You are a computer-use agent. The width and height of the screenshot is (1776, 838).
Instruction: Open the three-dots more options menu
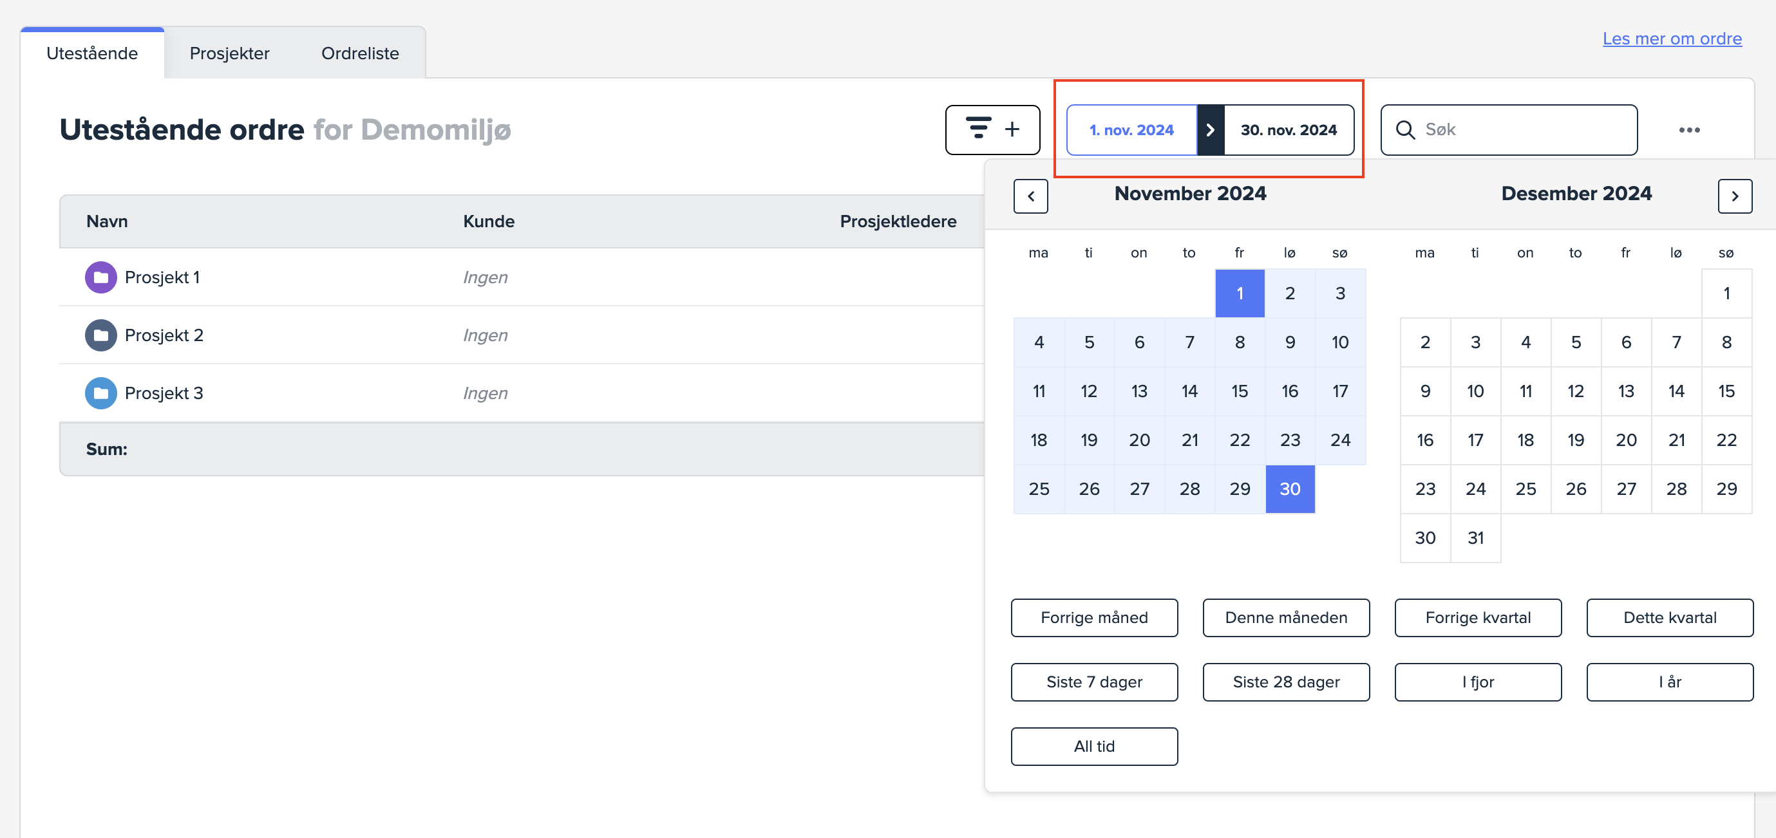pyautogui.click(x=1688, y=130)
